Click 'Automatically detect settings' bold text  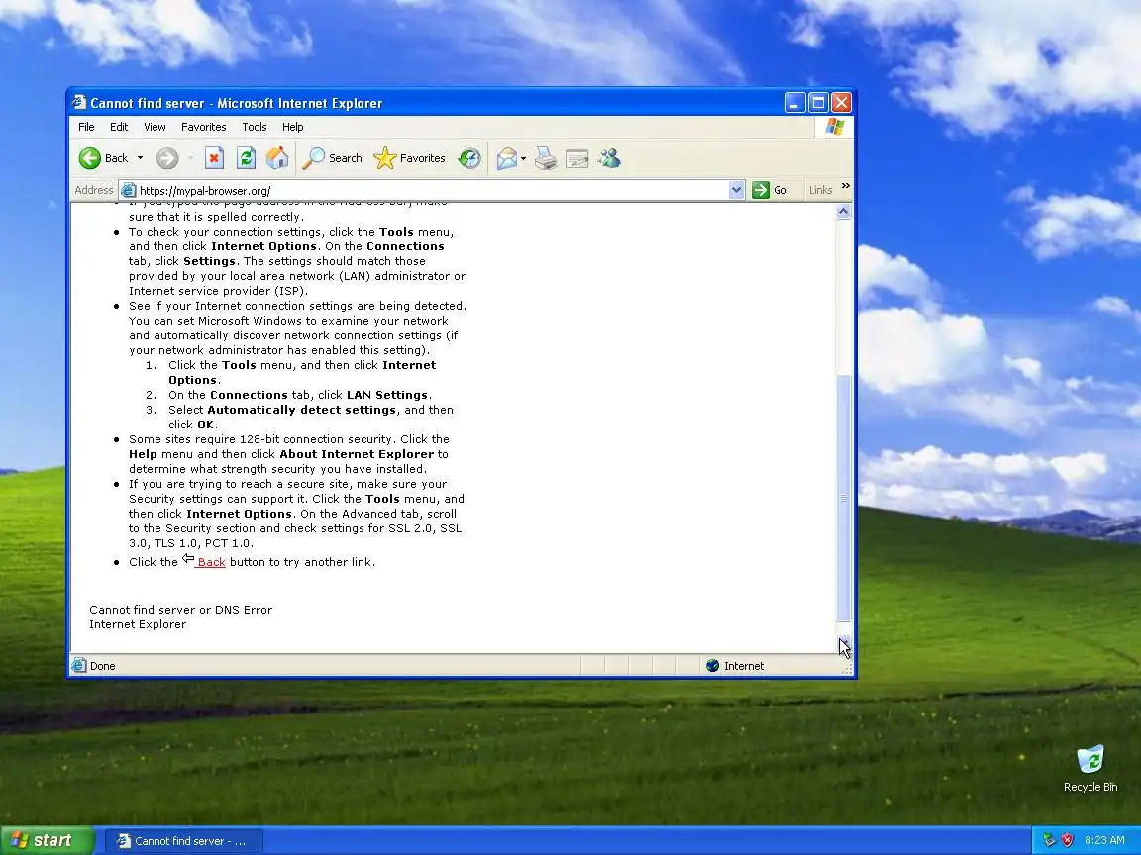(x=301, y=410)
